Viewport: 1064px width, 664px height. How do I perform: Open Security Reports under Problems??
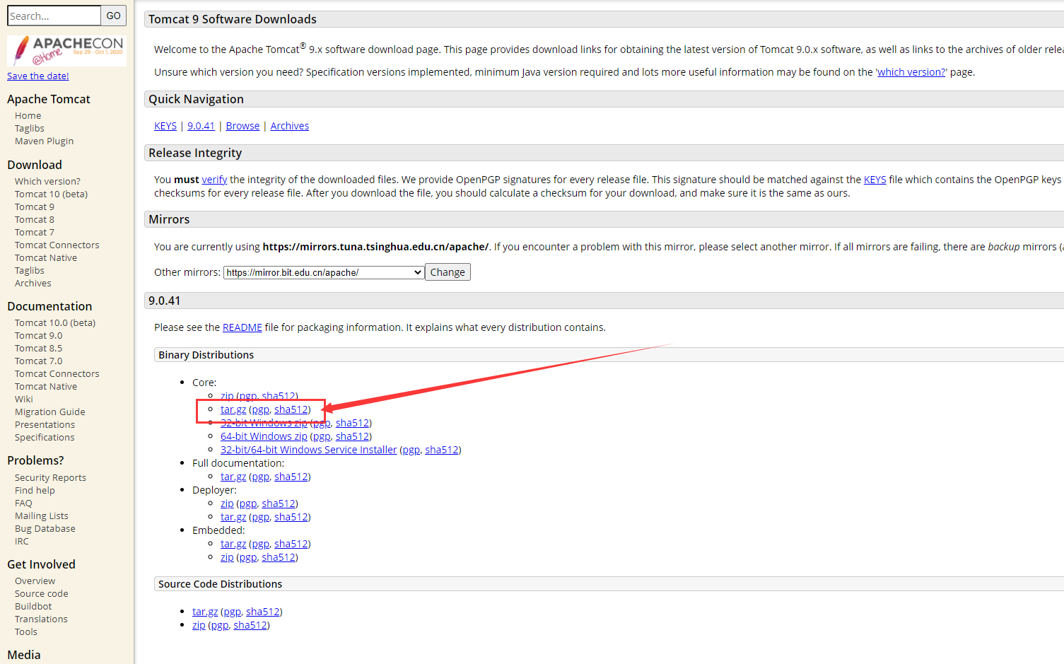50,477
